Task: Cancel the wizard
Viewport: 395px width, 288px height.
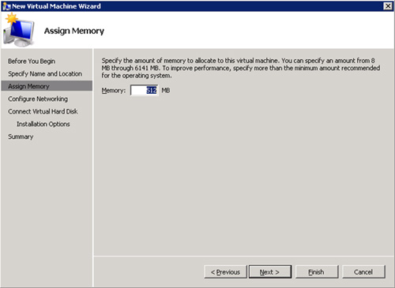Action: (363, 272)
